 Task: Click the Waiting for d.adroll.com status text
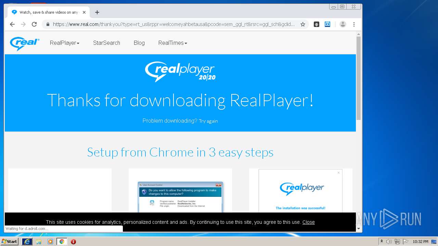click(27, 229)
